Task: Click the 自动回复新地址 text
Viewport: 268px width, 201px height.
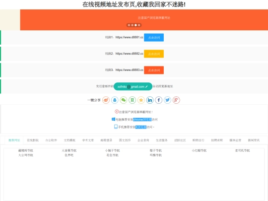Action: pos(163,86)
